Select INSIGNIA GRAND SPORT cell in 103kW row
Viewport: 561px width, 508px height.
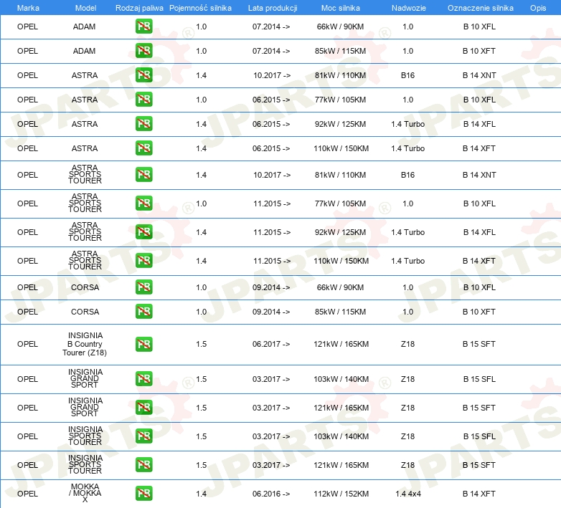click(85, 378)
